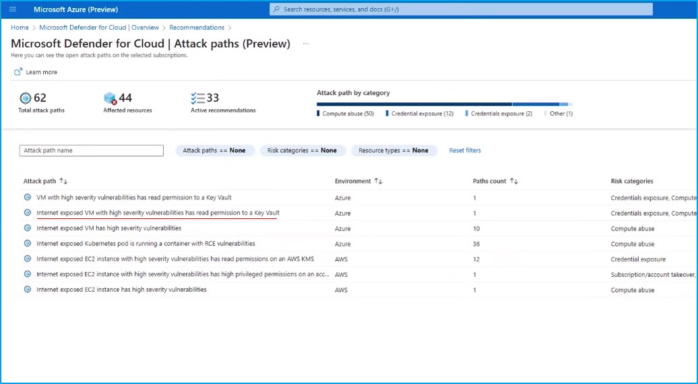The width and height of the screenshot is (698, 384).
Task: Click the Home breadcrumb
Action: (20, 28)
